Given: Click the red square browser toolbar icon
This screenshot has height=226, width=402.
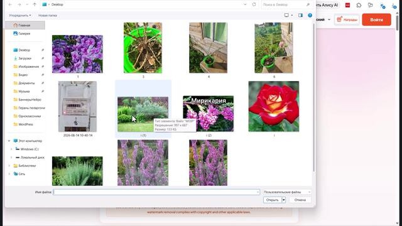Looking at the screenshot, I should (347, 5).
